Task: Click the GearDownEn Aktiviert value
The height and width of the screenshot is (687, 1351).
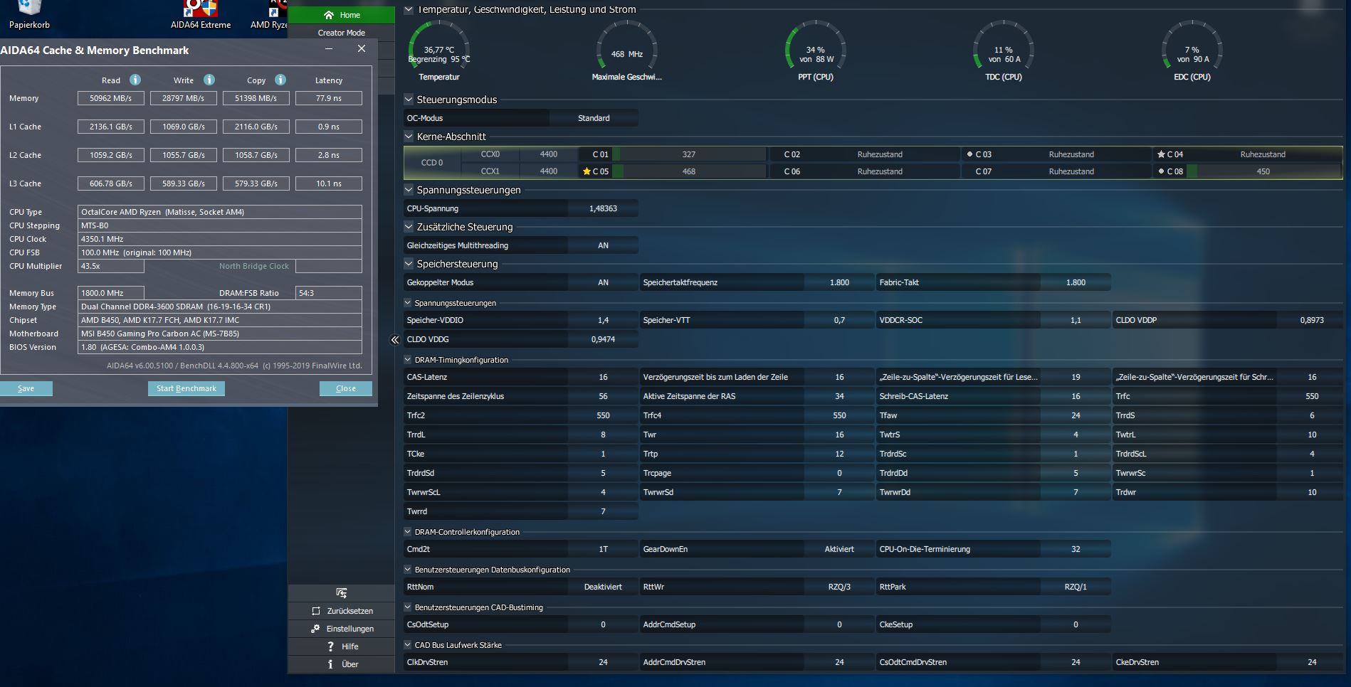Action: [839, 549]
